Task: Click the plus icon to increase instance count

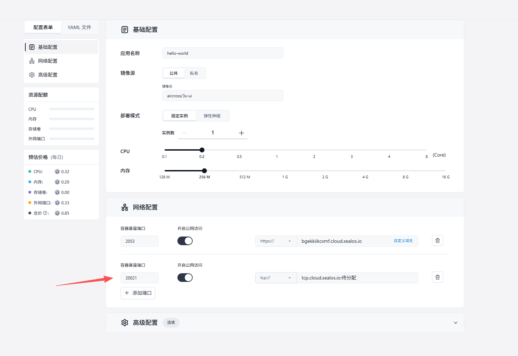Action: pyautogui.click(x=242, y=133)
